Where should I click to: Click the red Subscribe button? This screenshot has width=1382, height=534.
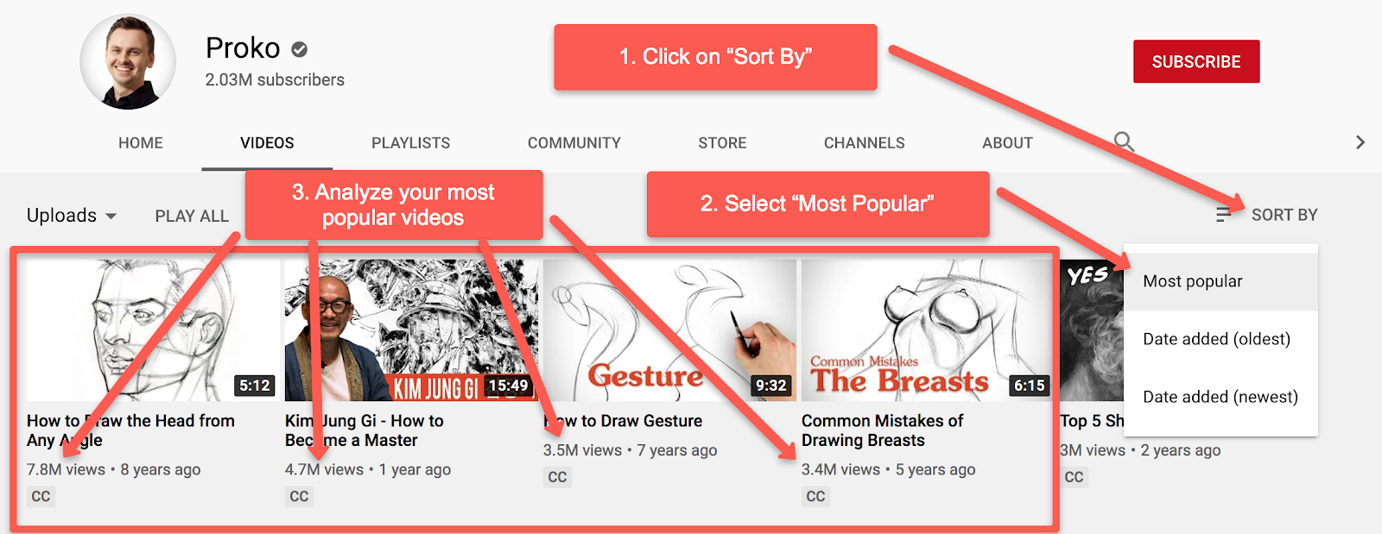point(1196,61)
